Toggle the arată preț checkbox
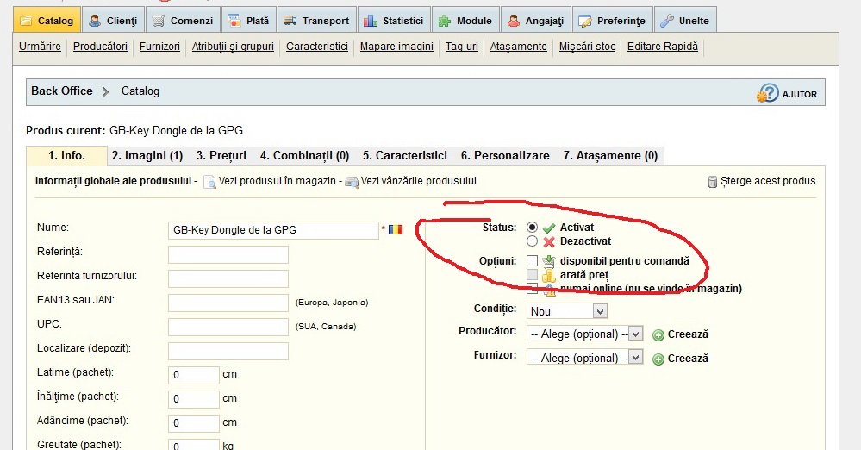This screenshot has height=450, width=861. (x=532, y=274)
